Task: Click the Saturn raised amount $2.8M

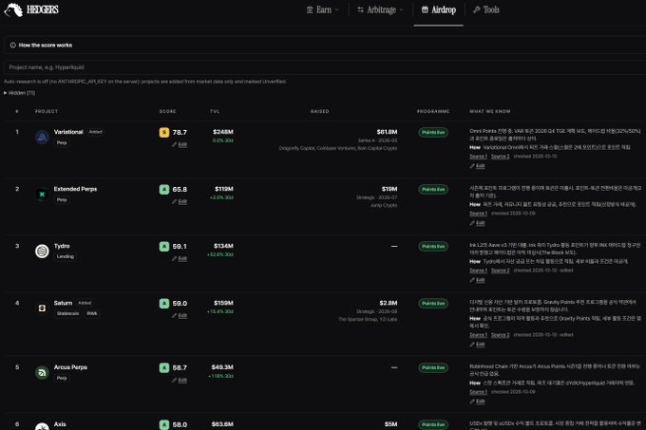Action: (x=389, y=303)
